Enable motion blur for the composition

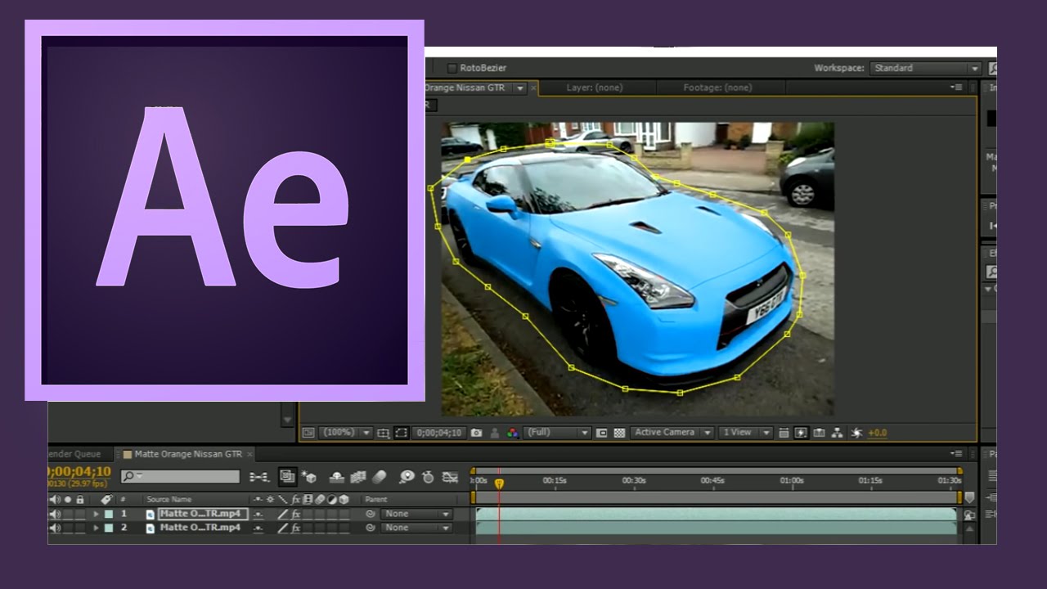click(379, 476)
